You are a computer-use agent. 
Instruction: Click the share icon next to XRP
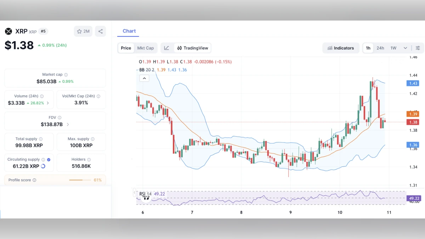point(100,31)
